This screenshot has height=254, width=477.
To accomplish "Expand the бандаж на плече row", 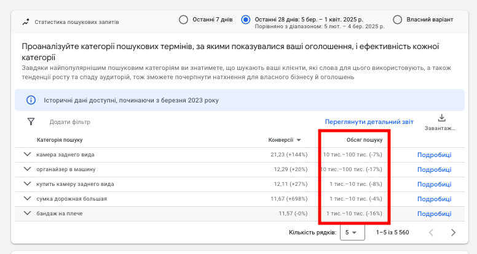I will 28,213.
